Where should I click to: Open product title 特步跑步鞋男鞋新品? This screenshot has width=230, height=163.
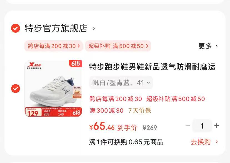tap(152, 67)
